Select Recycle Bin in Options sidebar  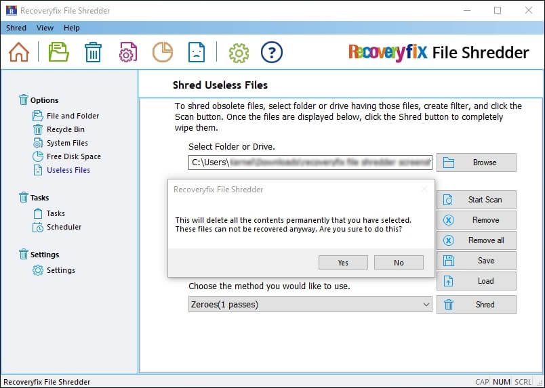click(x=65, y=129)
